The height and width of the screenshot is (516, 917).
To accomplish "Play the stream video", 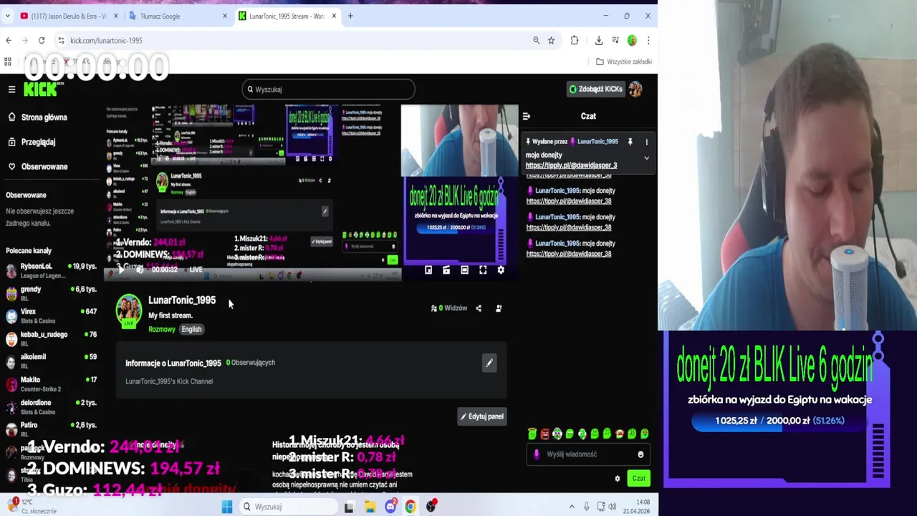I will (120, 269).
